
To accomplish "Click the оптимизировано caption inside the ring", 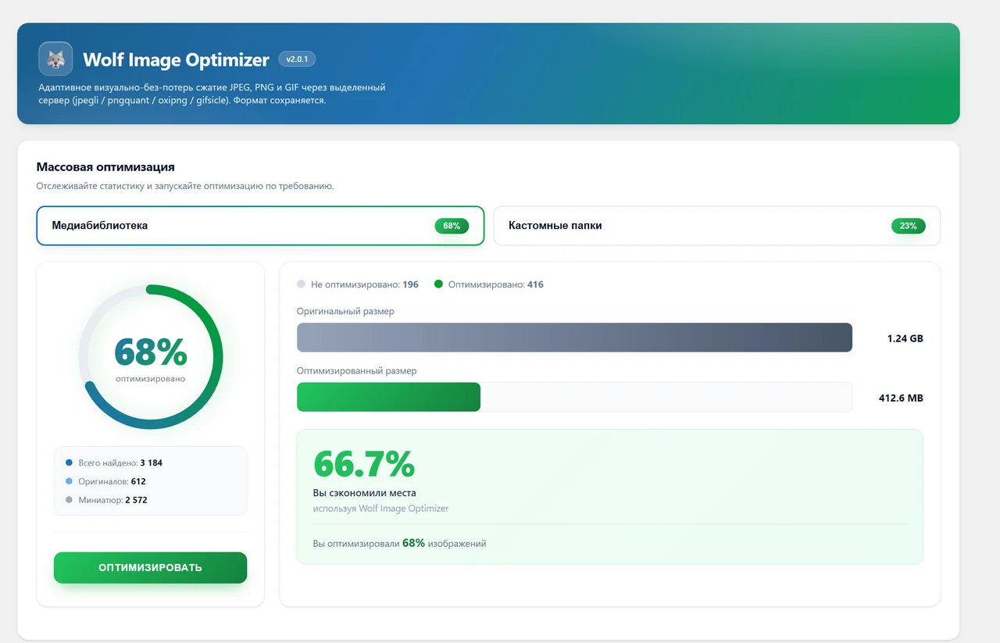I will pyautogui.click(x=151, y=379).
